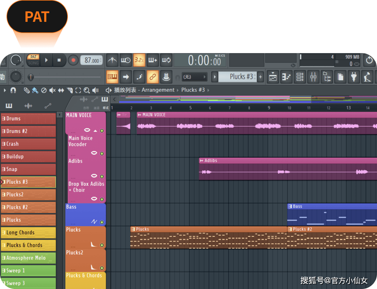377x289 pixels.
Task: Open the Playlist window
Action: pyautogui.click(x=273, y=77)
